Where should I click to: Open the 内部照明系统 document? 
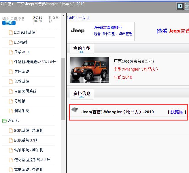click(x=25, y=91)
